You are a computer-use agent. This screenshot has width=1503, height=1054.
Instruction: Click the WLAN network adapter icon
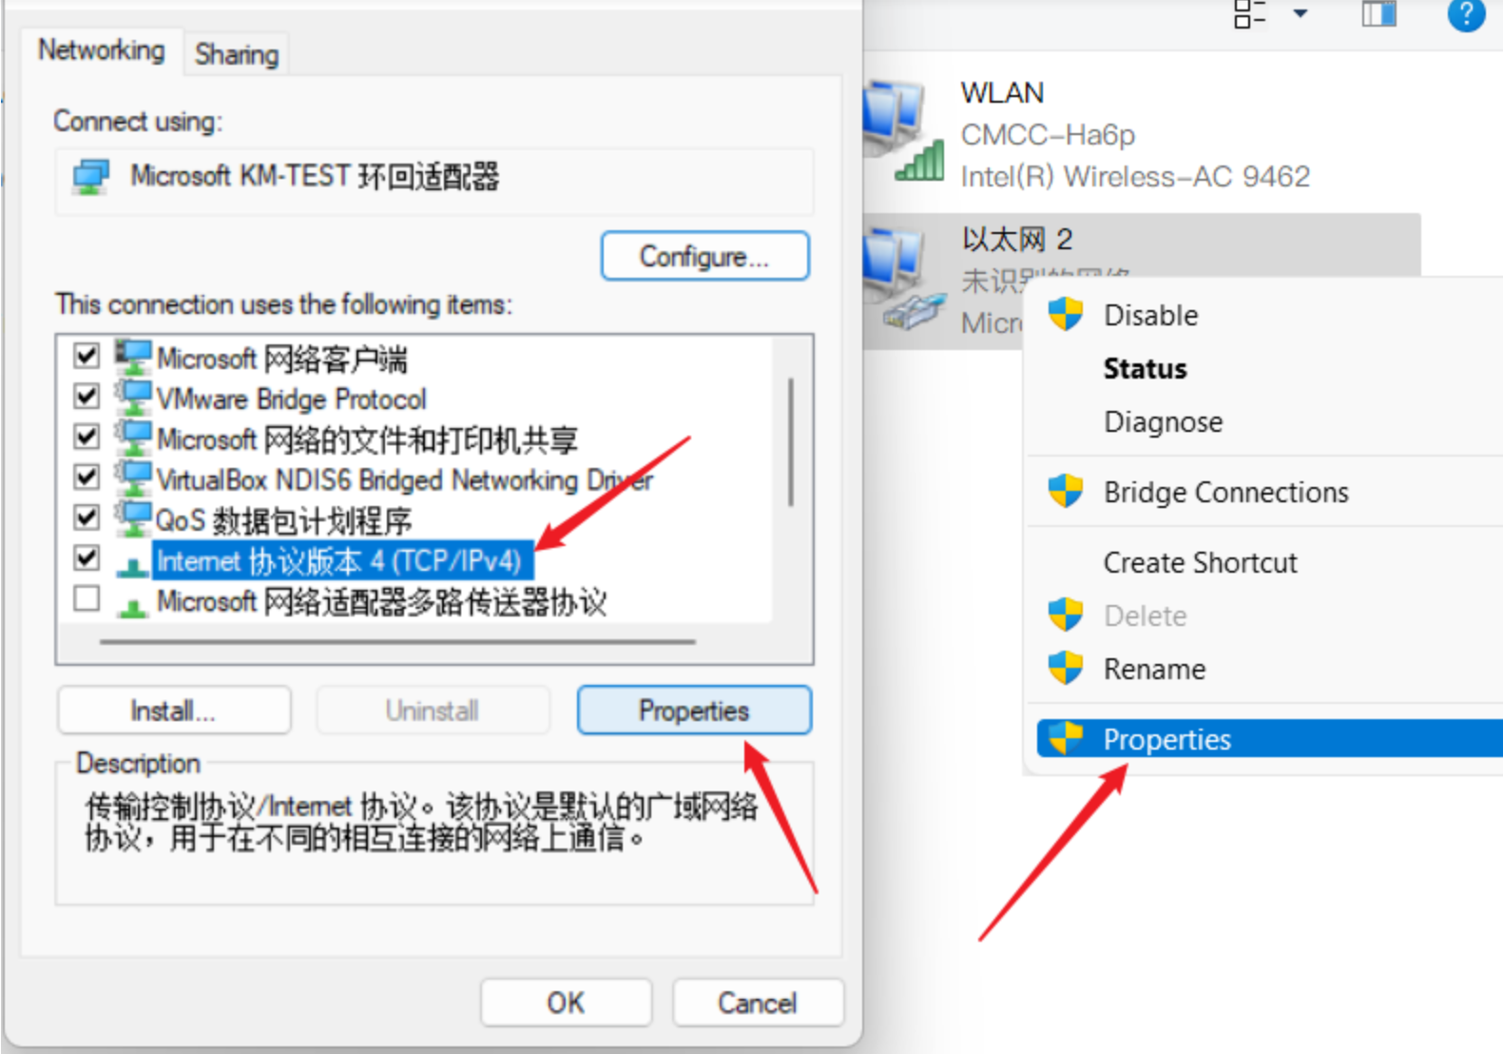pyautogui.click(x=903, y=131)
